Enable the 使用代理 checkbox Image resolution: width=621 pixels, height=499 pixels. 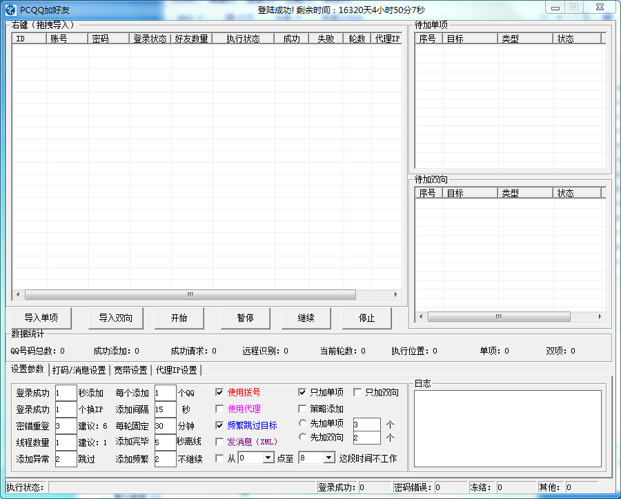(x=219, y=409)
